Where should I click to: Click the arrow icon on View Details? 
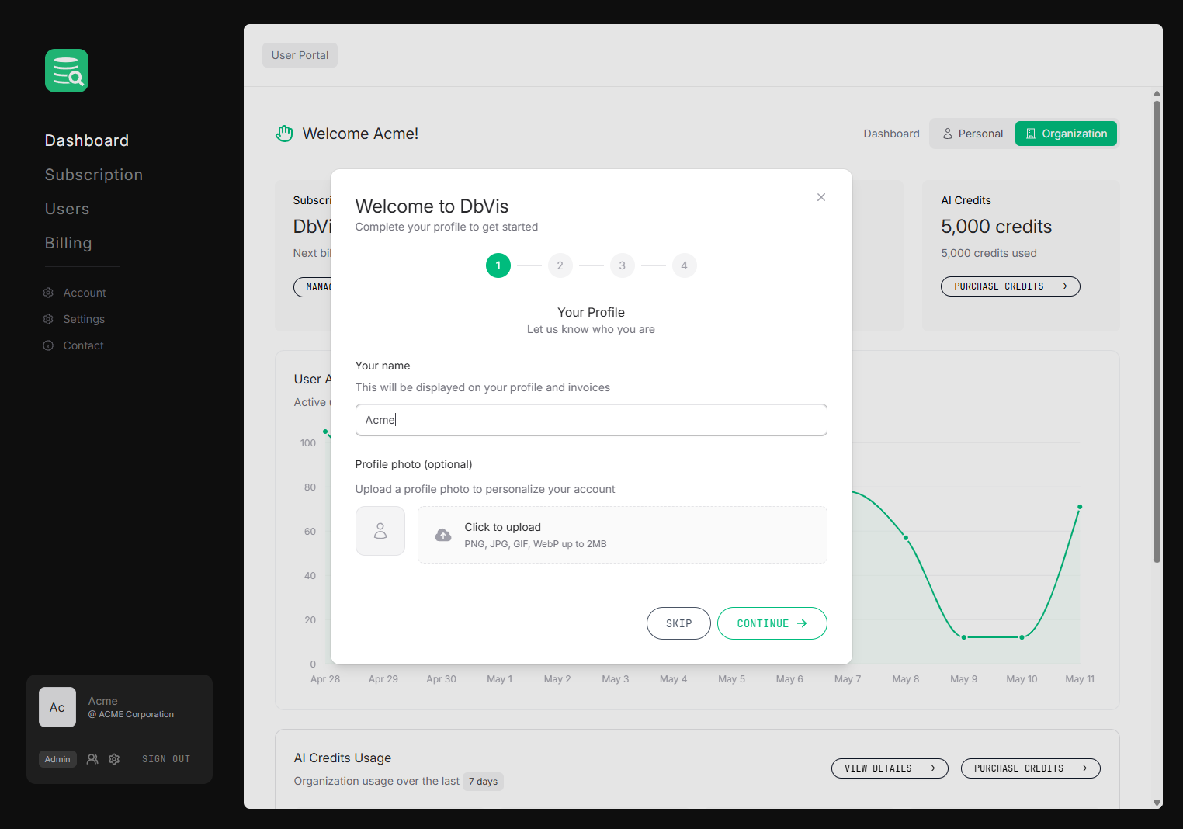930,768
